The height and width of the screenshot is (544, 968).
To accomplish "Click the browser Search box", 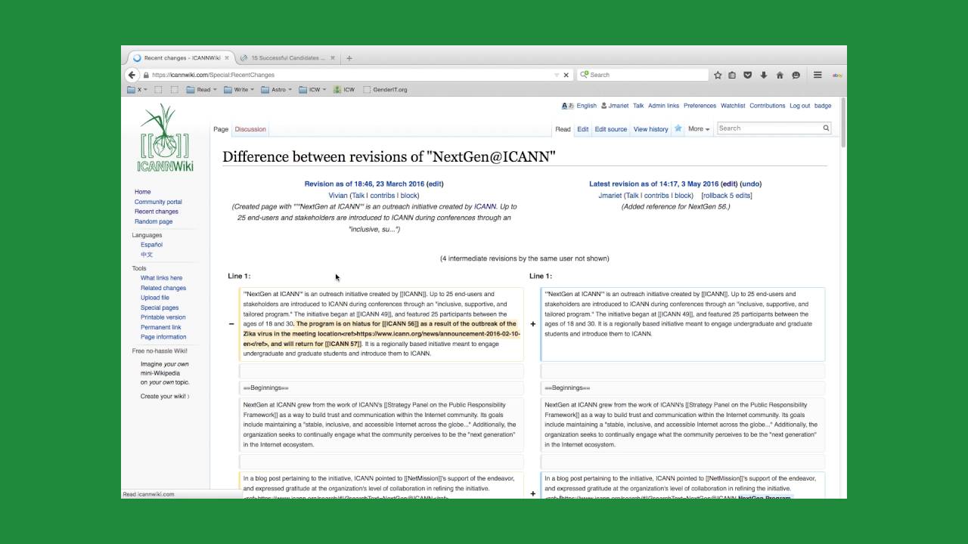I will pyautogui.click(x=643, y=75).
